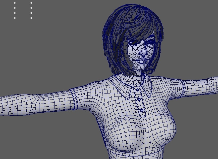Click the character's nose on the face mesh
This screenshot has height=159, width=218.
[x=143, y=53]
